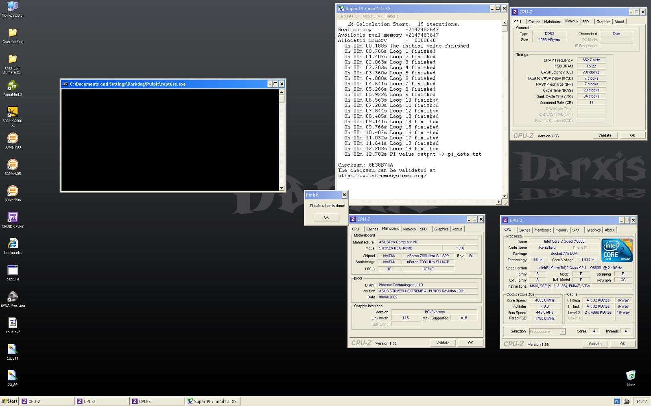
Task: Click the Super PI vertical scroll-down arrow
Action: click(505, 196)
